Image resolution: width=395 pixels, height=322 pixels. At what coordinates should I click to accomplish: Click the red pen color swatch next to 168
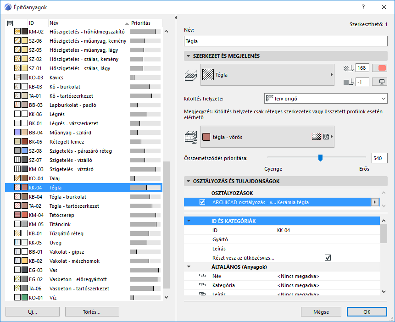[x=380, y=68]
